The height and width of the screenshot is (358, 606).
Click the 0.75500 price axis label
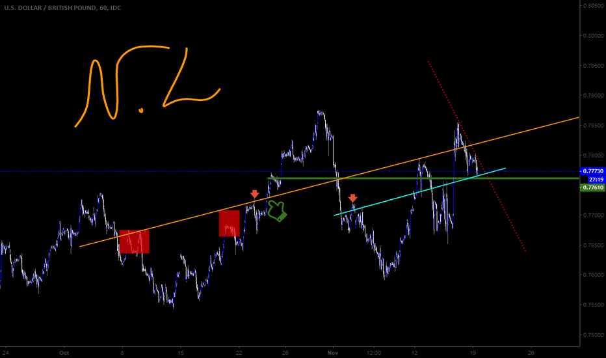click(593, 305)
